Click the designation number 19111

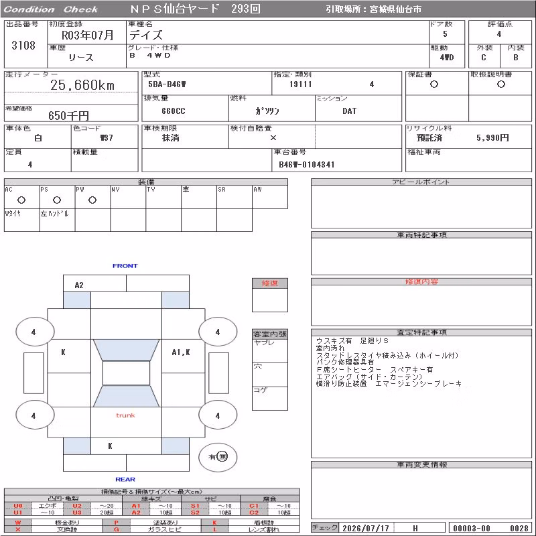300,84
